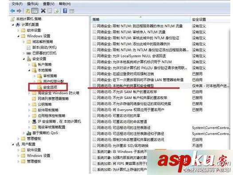233x175 pixels.
Task: Select policy 允许匿名 SID/名称转换
Action: point(123,146)
